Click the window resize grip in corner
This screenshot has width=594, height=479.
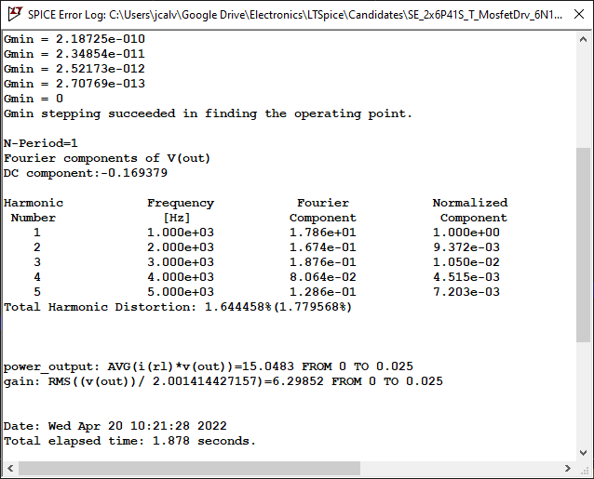[585, 470]
